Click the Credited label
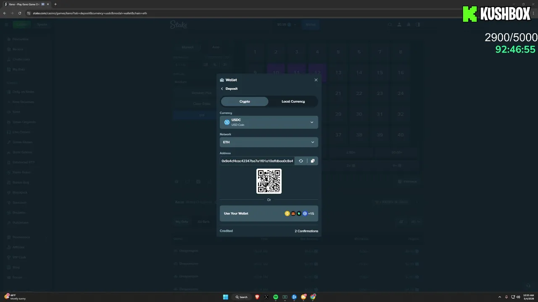Image resolution: width=538 pixels, height=302 pixels. (x=226, y=231)
